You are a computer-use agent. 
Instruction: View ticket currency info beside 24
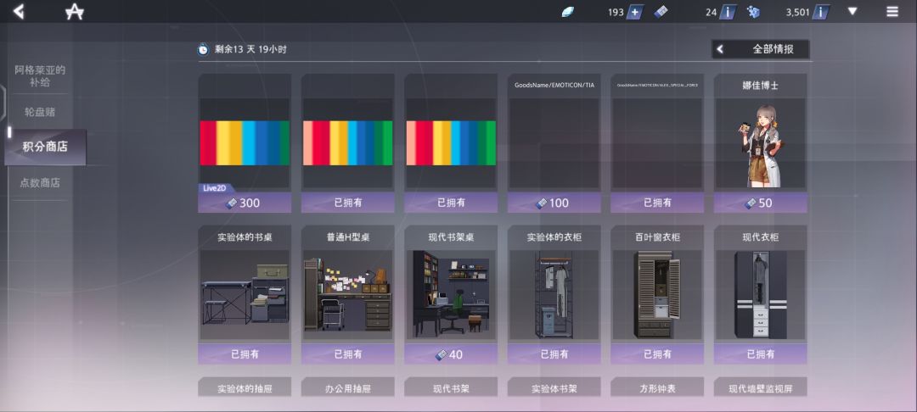[727, 12]
